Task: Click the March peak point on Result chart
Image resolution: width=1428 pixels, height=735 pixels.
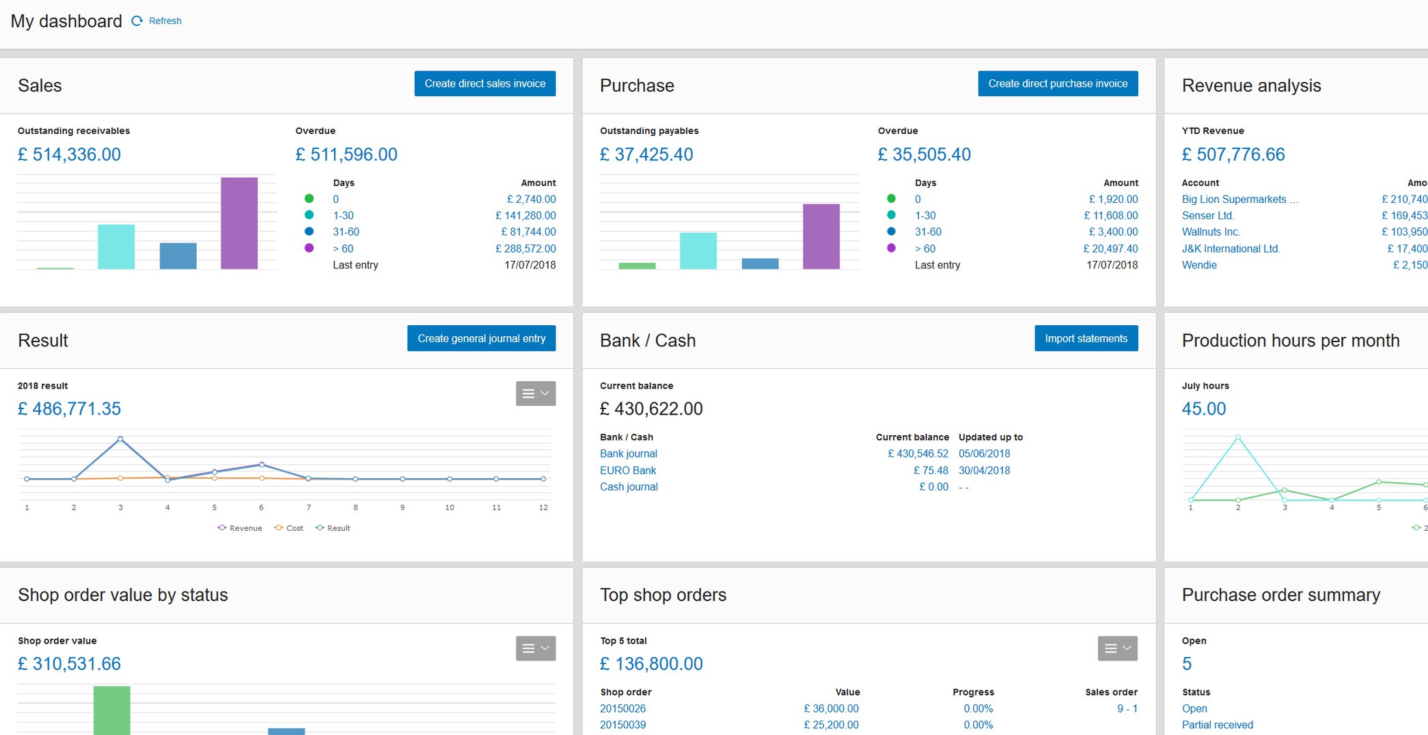Action: point(120,439)
